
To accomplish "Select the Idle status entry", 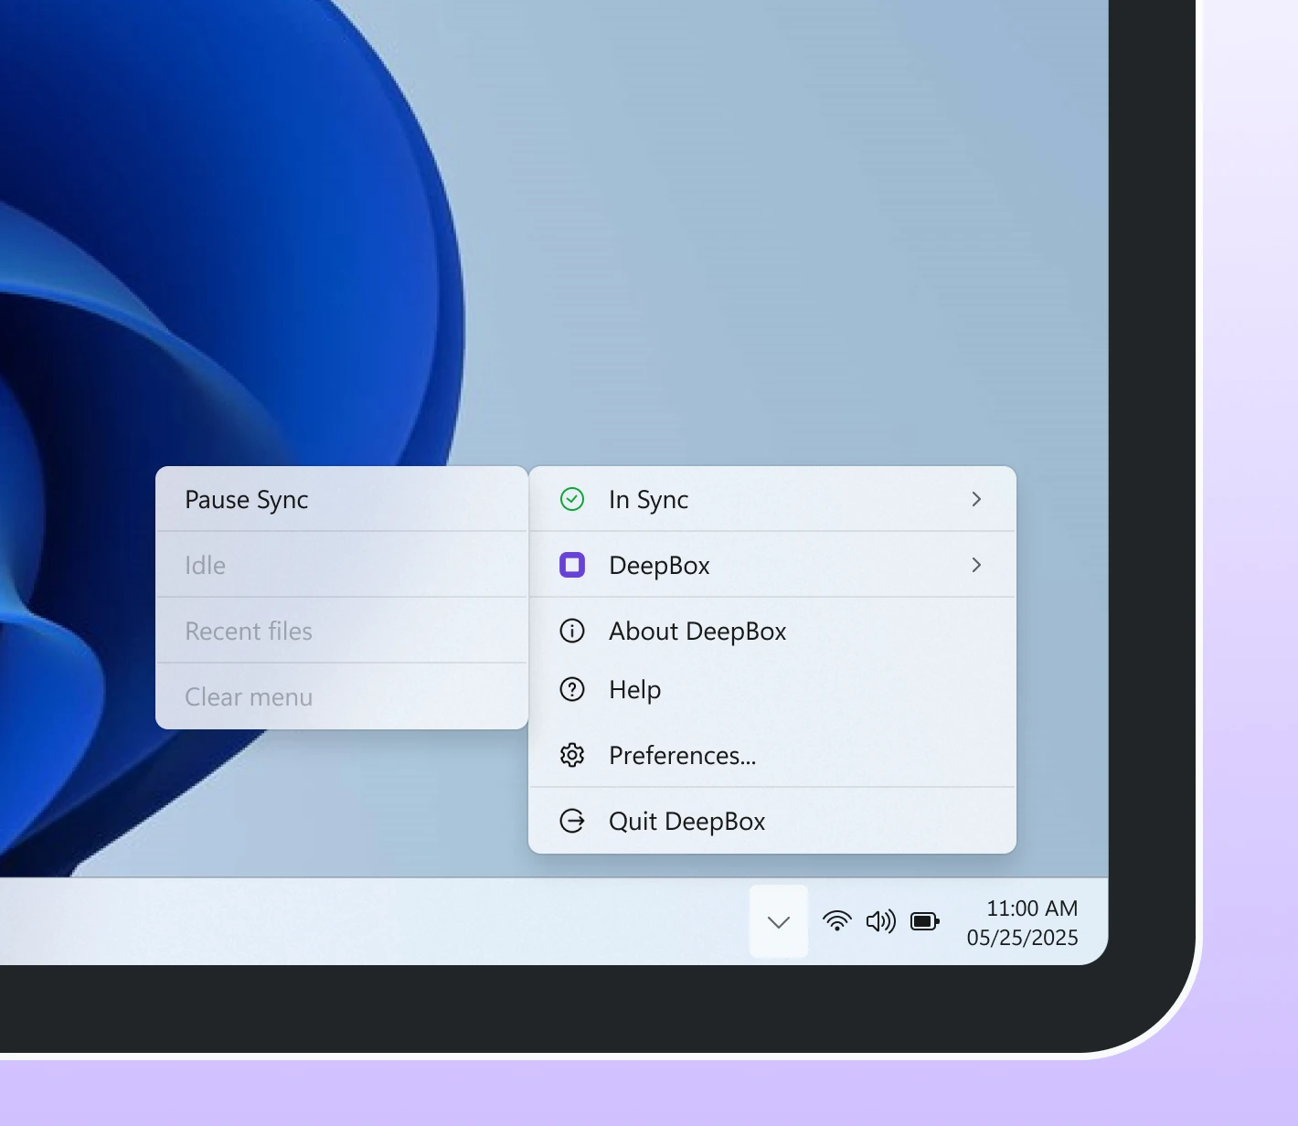I will click(342, 565).
